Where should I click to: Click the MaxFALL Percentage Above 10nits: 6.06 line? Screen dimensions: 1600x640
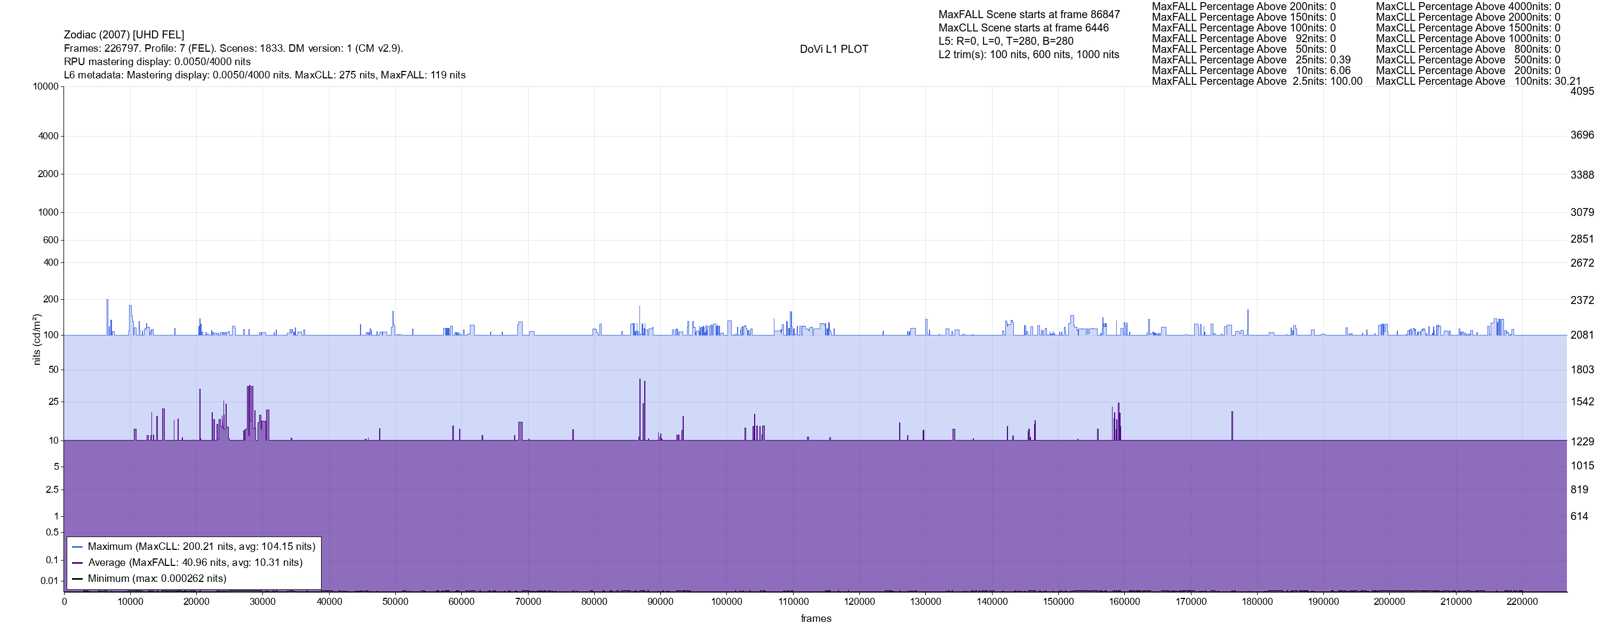pos(1251,71)
